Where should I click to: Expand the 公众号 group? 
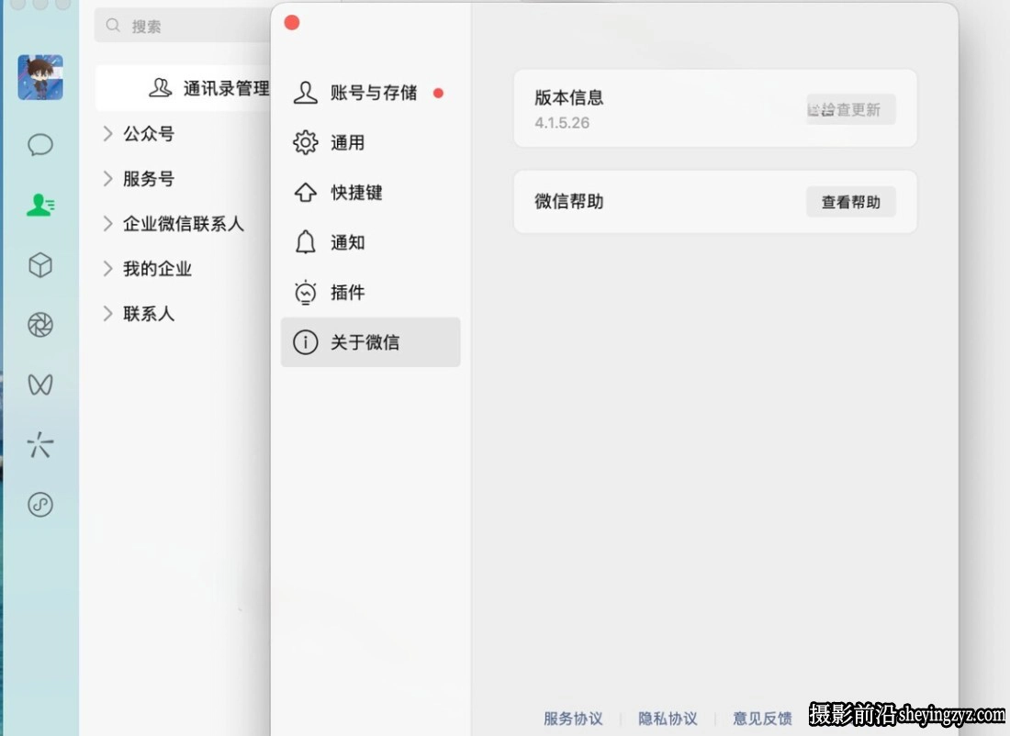coord(107,133)
